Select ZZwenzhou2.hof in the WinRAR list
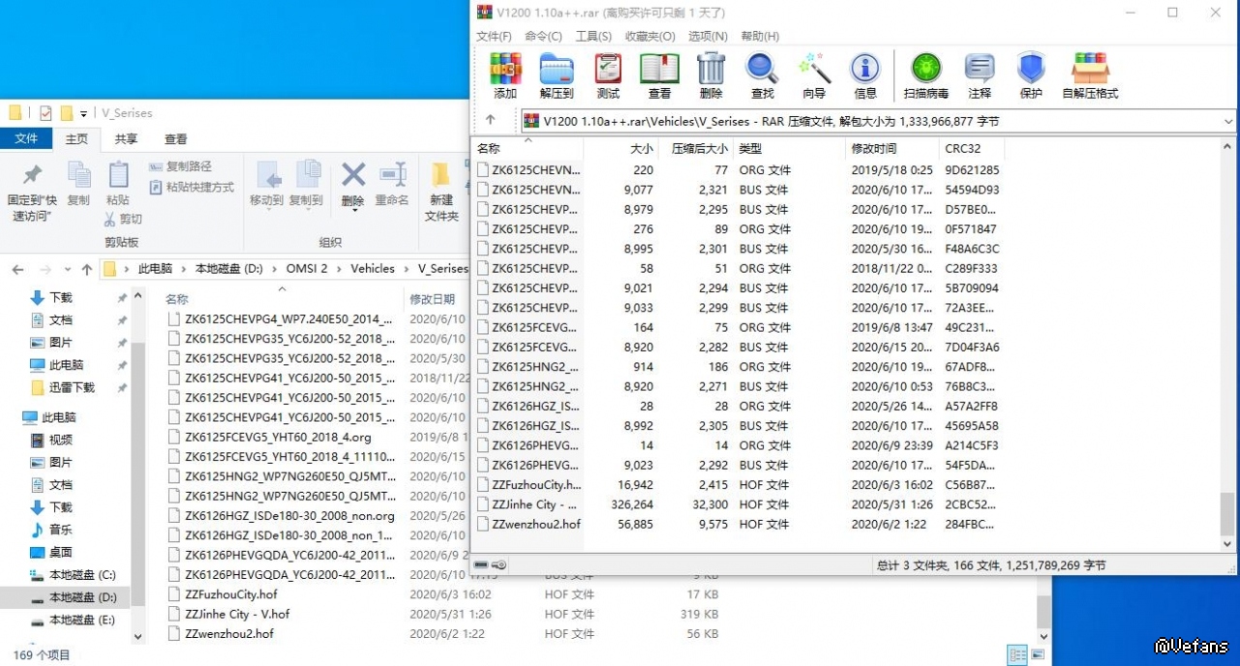The height and width of the screenshot is (666, 1240). 536,525
